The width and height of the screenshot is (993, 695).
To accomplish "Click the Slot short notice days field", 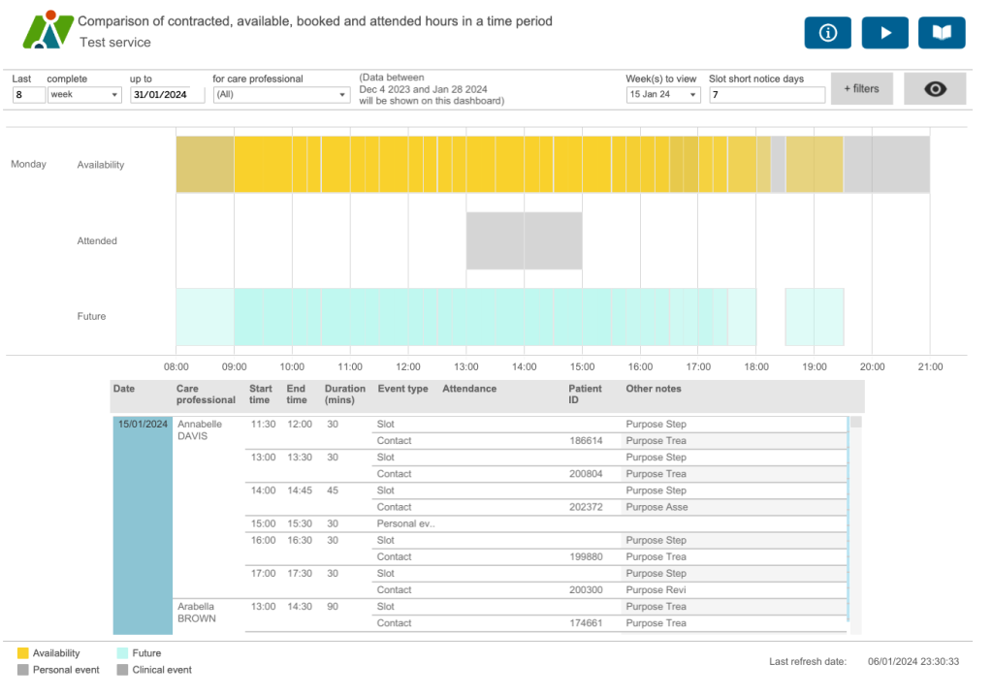I will coord(766,95).
